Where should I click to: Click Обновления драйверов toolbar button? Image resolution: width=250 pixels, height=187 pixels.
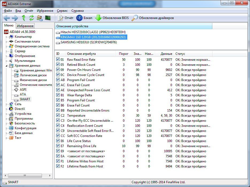[x=153, y=18]
